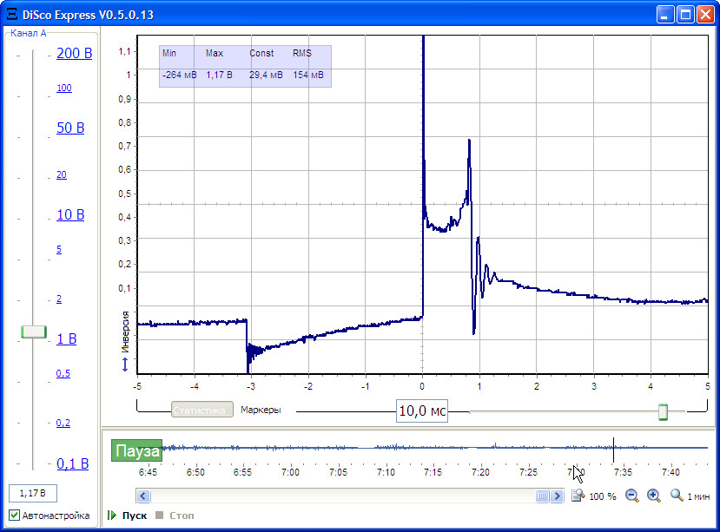Click the right scrollbar arrow
The width and height of the screenshot is (720, 532).
click(557, 496)
